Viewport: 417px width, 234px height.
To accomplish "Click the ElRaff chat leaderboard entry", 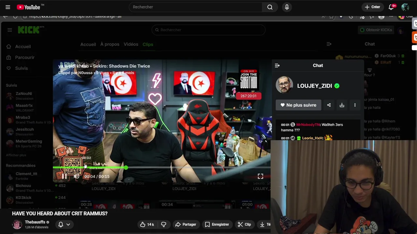I will [x=389, y=62].
